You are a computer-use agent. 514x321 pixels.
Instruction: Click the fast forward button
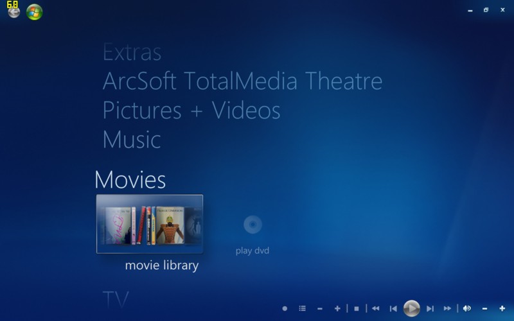click(447, 309)
